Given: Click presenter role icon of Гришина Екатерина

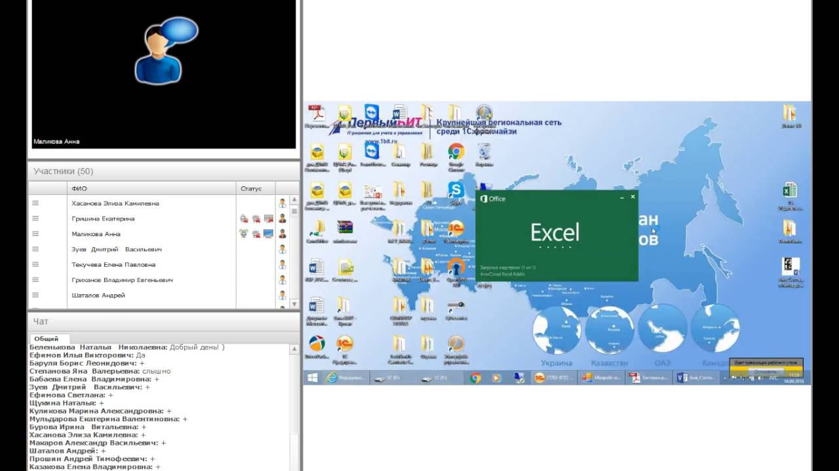Looking at the screenshot, I should pos(282,218).
